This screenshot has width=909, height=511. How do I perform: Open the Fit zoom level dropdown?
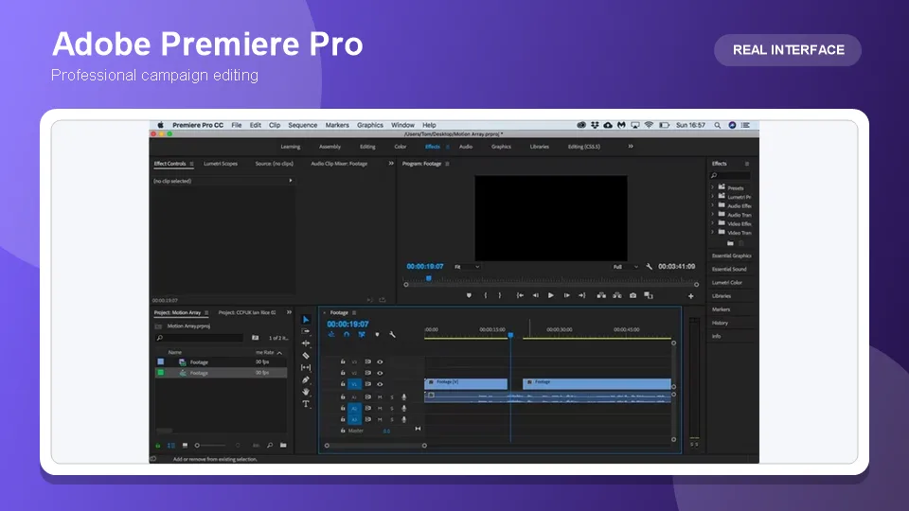click(467, 267)
